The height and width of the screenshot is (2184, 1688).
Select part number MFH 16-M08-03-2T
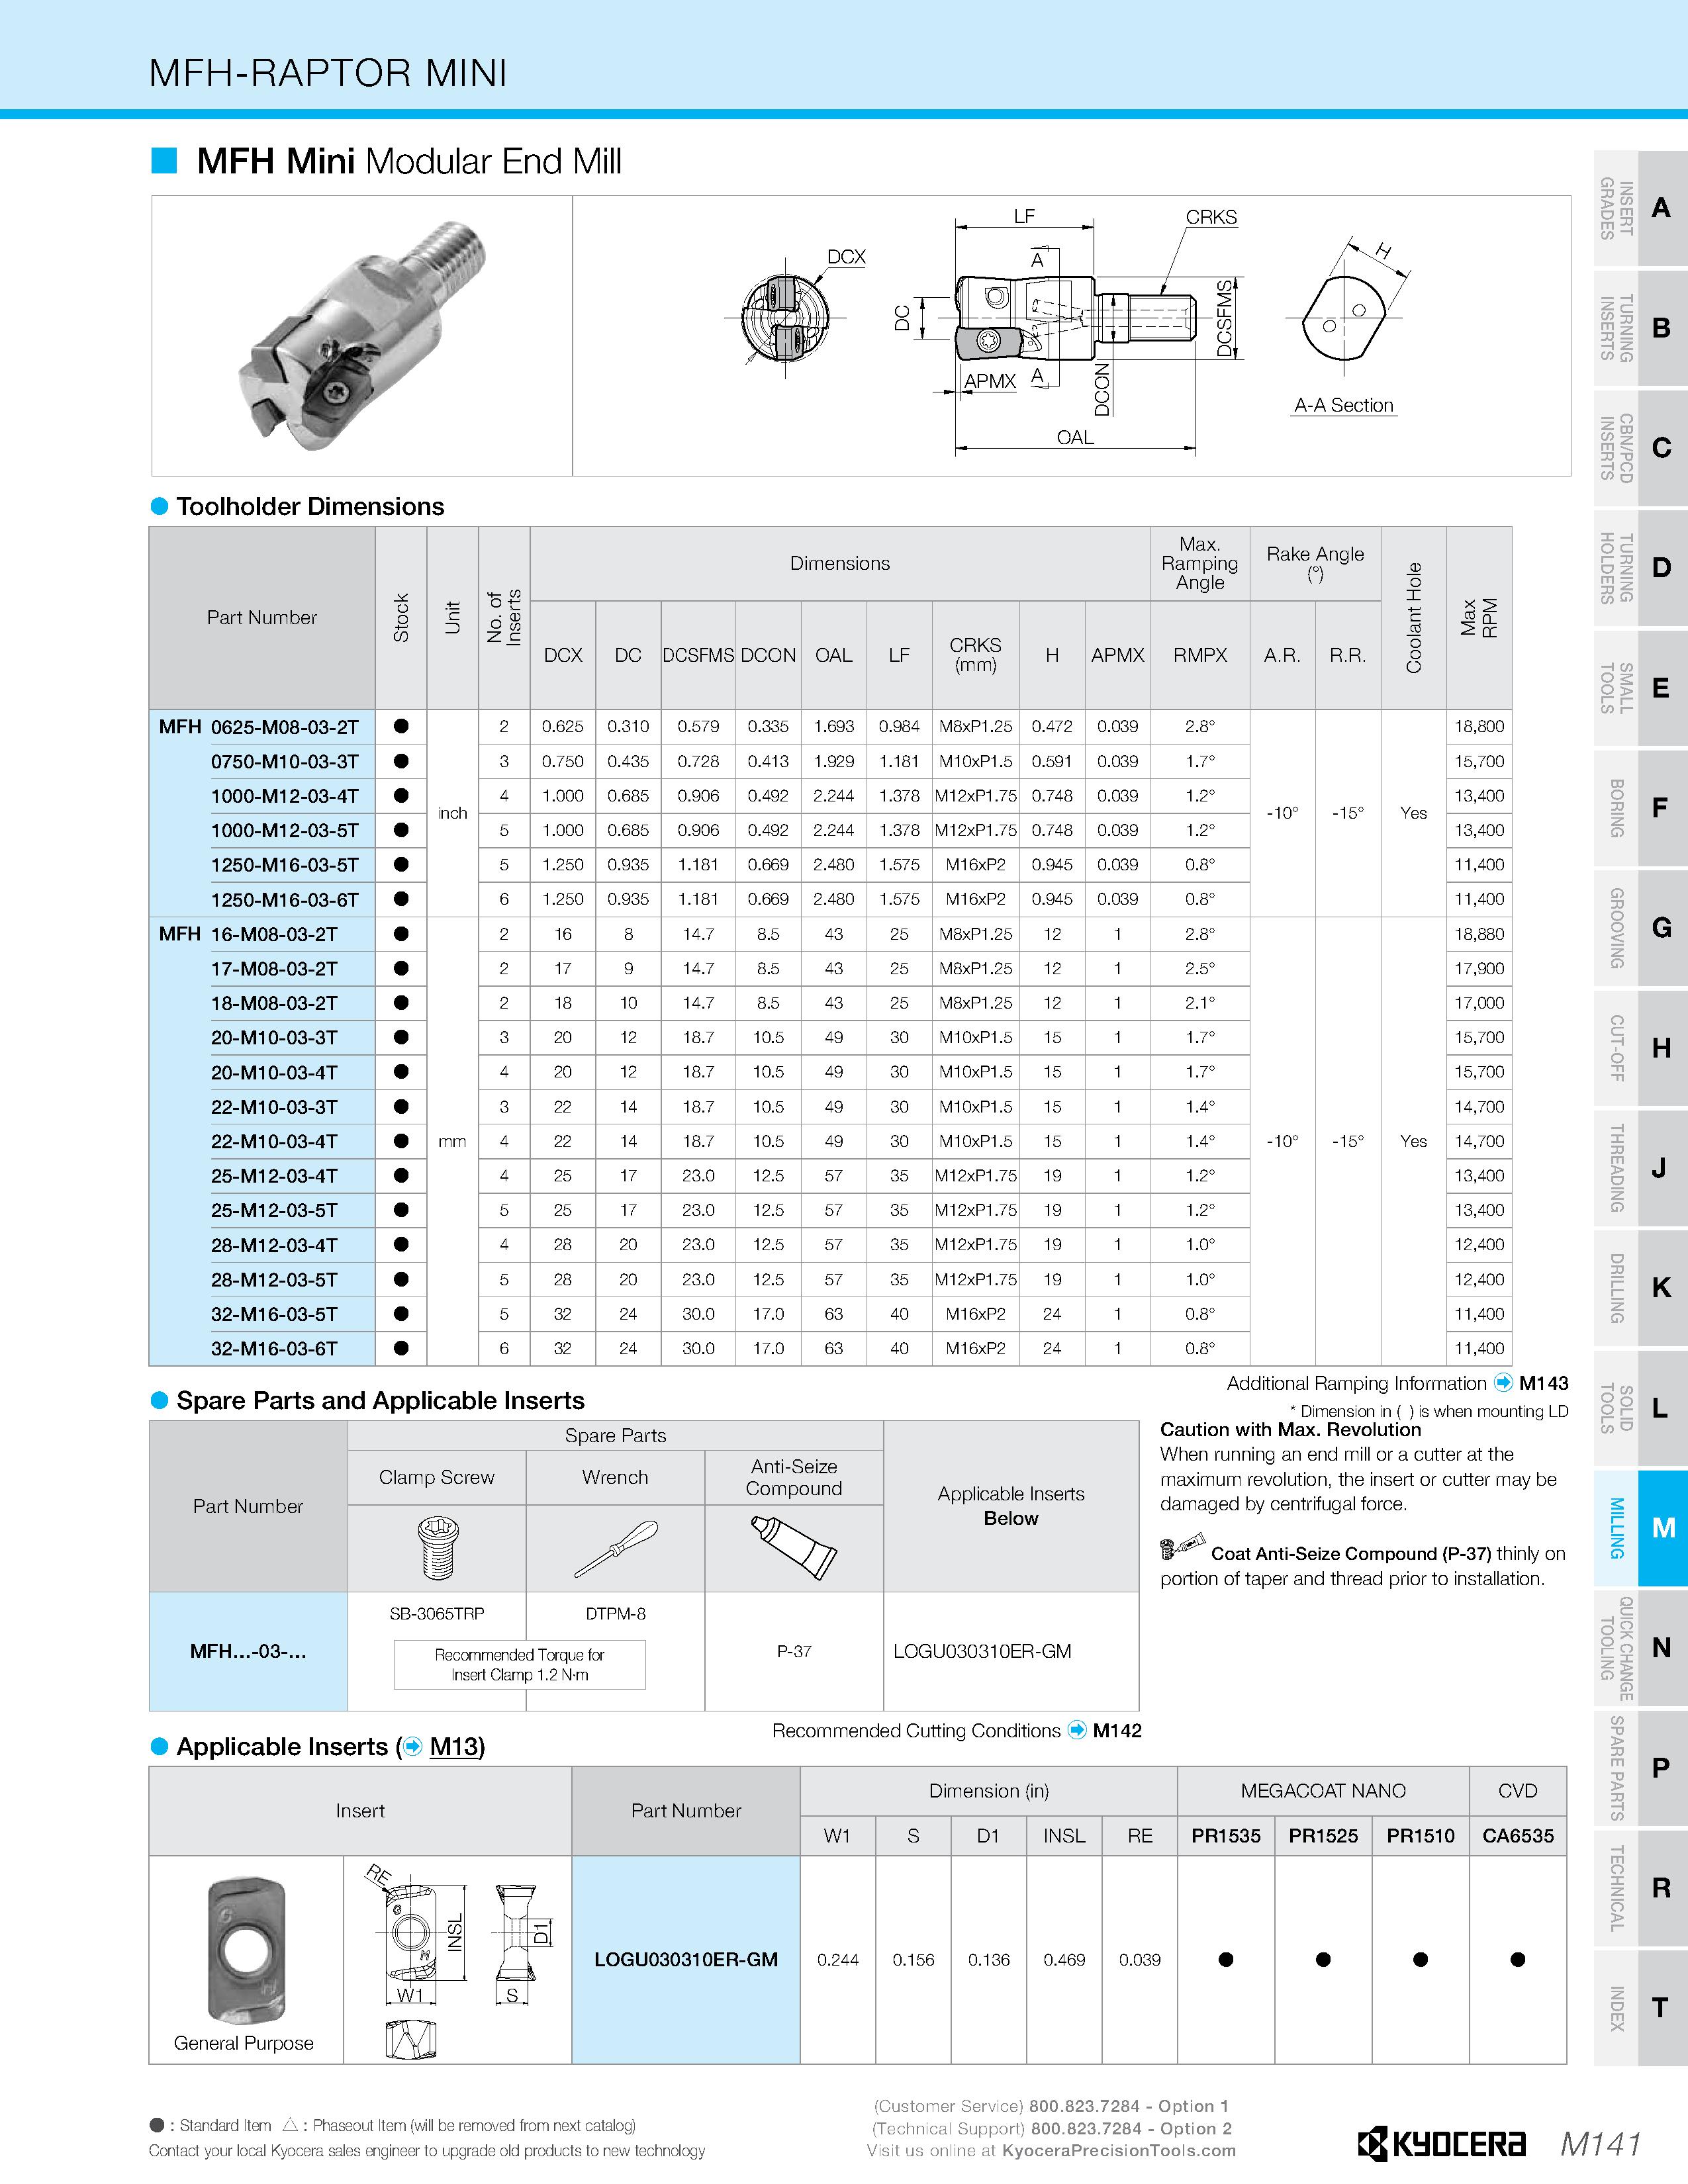(249, 934)
